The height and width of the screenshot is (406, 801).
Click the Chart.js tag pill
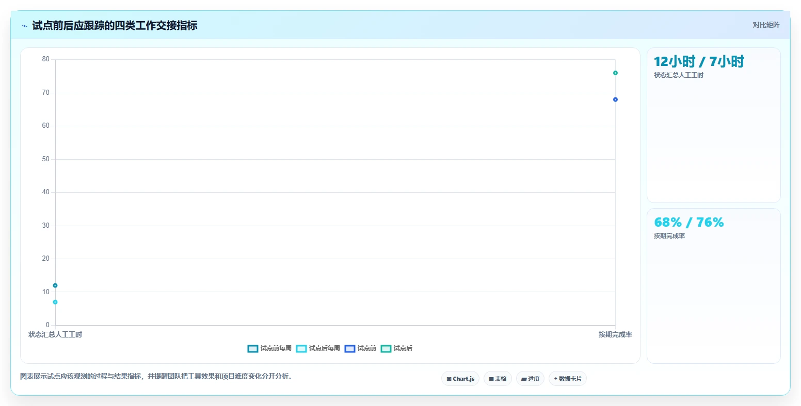click(x=460, y=379)
